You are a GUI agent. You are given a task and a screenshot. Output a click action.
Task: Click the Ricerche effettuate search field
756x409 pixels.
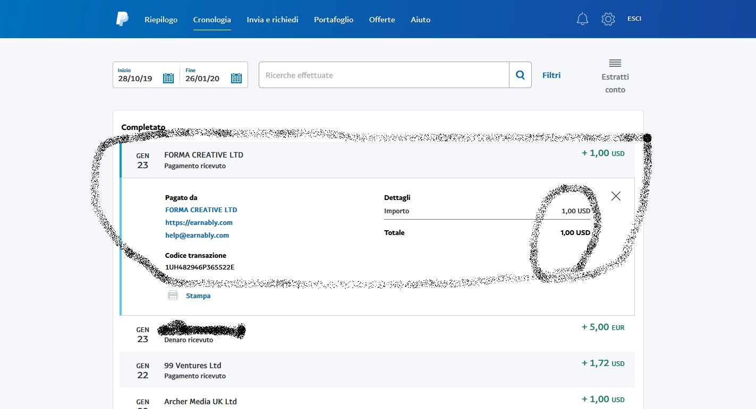click(x=384, y=75)
